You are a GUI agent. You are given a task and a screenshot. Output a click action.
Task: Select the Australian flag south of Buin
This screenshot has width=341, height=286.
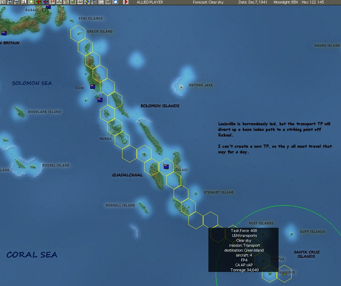pos(100,100)
